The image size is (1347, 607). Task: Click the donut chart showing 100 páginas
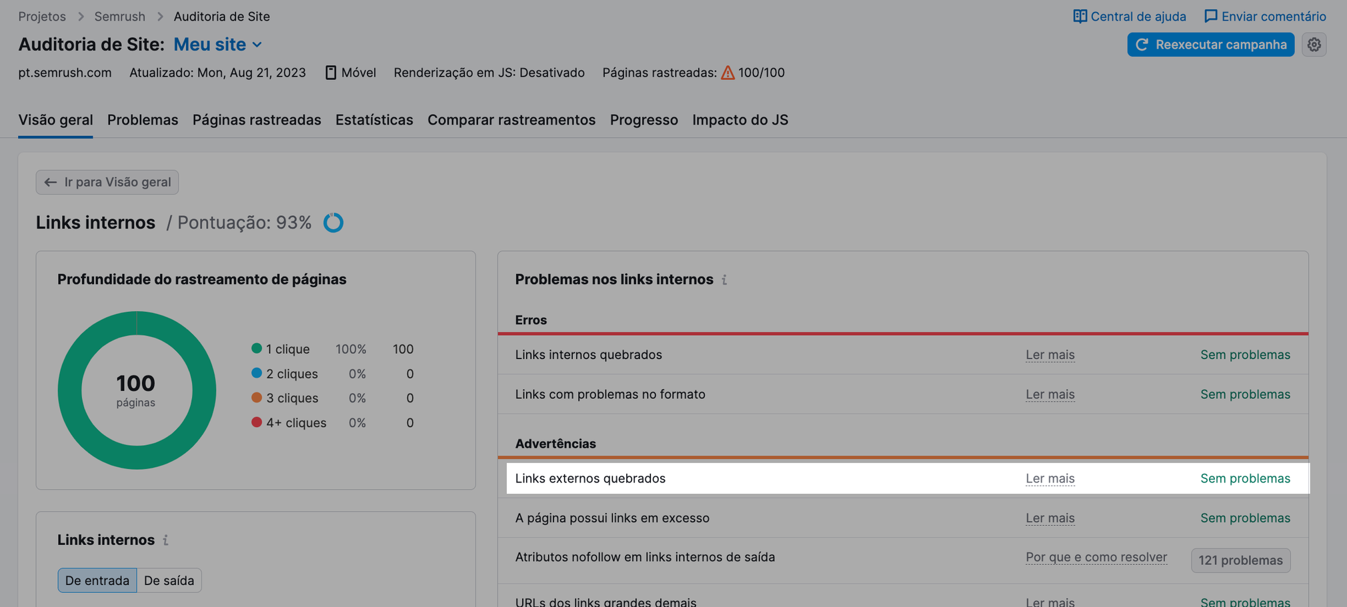click(x=137, y=390)
